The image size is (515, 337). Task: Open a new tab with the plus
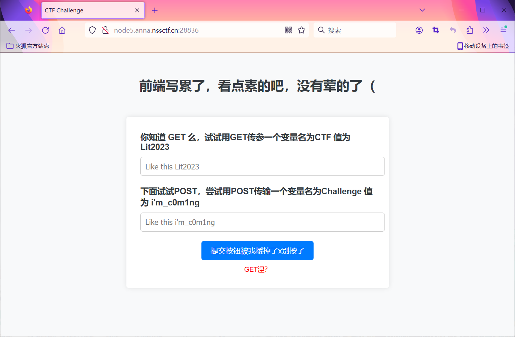coord(155,10)
